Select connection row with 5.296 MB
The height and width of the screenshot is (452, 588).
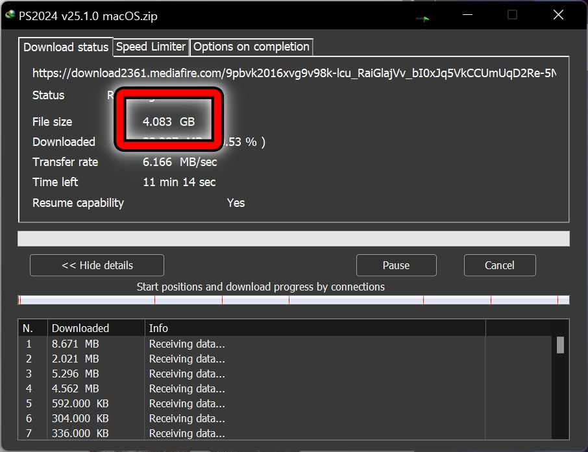(x=285, y=374)
